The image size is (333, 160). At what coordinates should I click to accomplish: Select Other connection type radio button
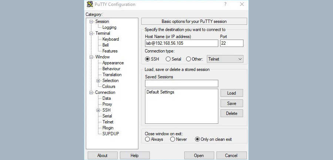click(x=188, y=59)
